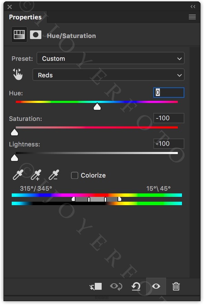
Task: Delete this adjustment layer via trash
Action: pos(176,286)
